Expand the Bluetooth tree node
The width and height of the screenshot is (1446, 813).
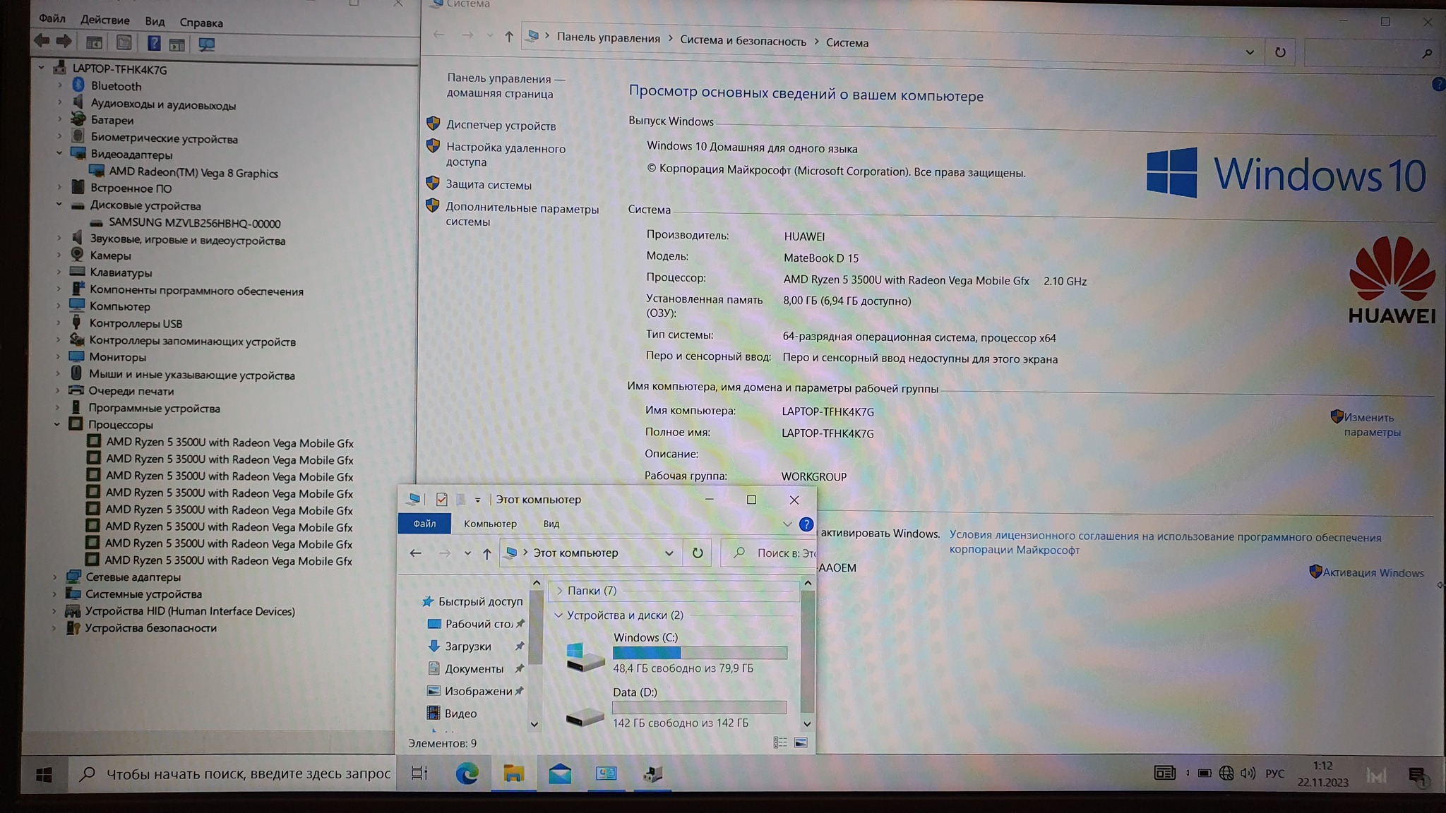[60, 86]
